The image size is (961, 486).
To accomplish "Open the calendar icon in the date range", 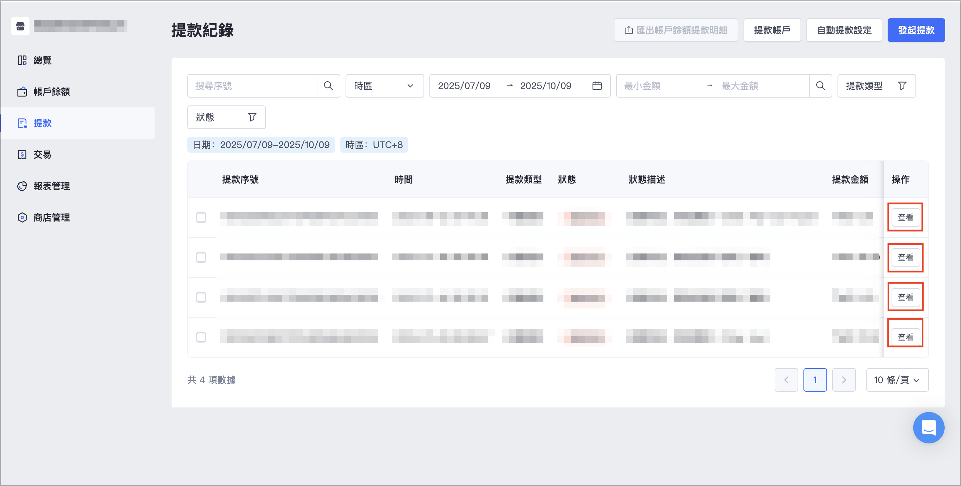I will [597, 86].
